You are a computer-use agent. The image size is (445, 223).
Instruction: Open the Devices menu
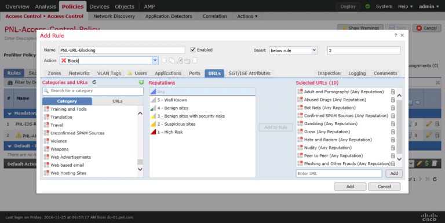point(99,6)
